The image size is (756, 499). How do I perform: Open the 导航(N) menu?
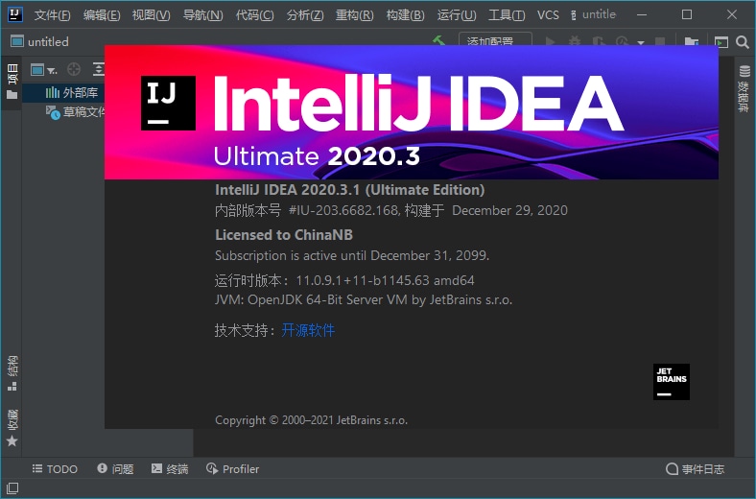[203, 15]
